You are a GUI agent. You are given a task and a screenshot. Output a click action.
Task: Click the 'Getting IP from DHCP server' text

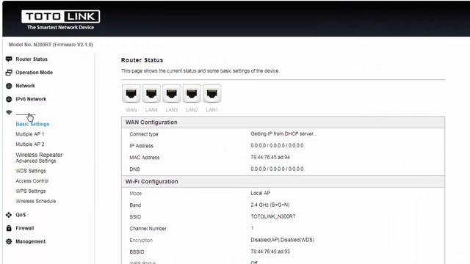(x=283, y=133)
